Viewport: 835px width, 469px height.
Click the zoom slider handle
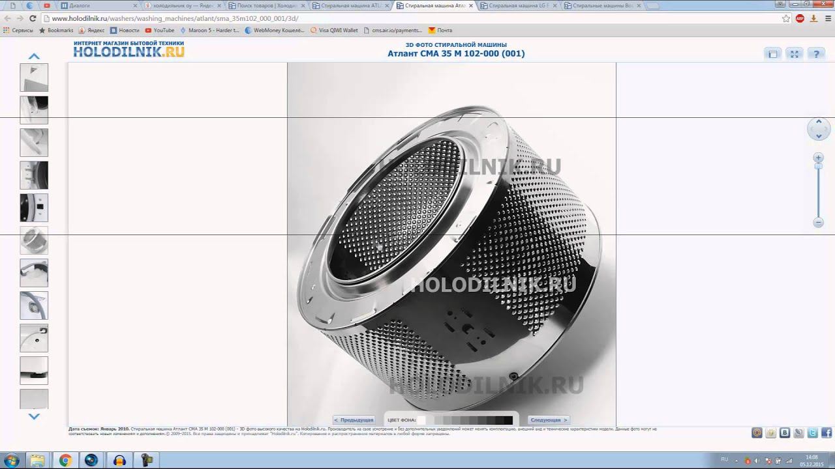pos(818,167)
